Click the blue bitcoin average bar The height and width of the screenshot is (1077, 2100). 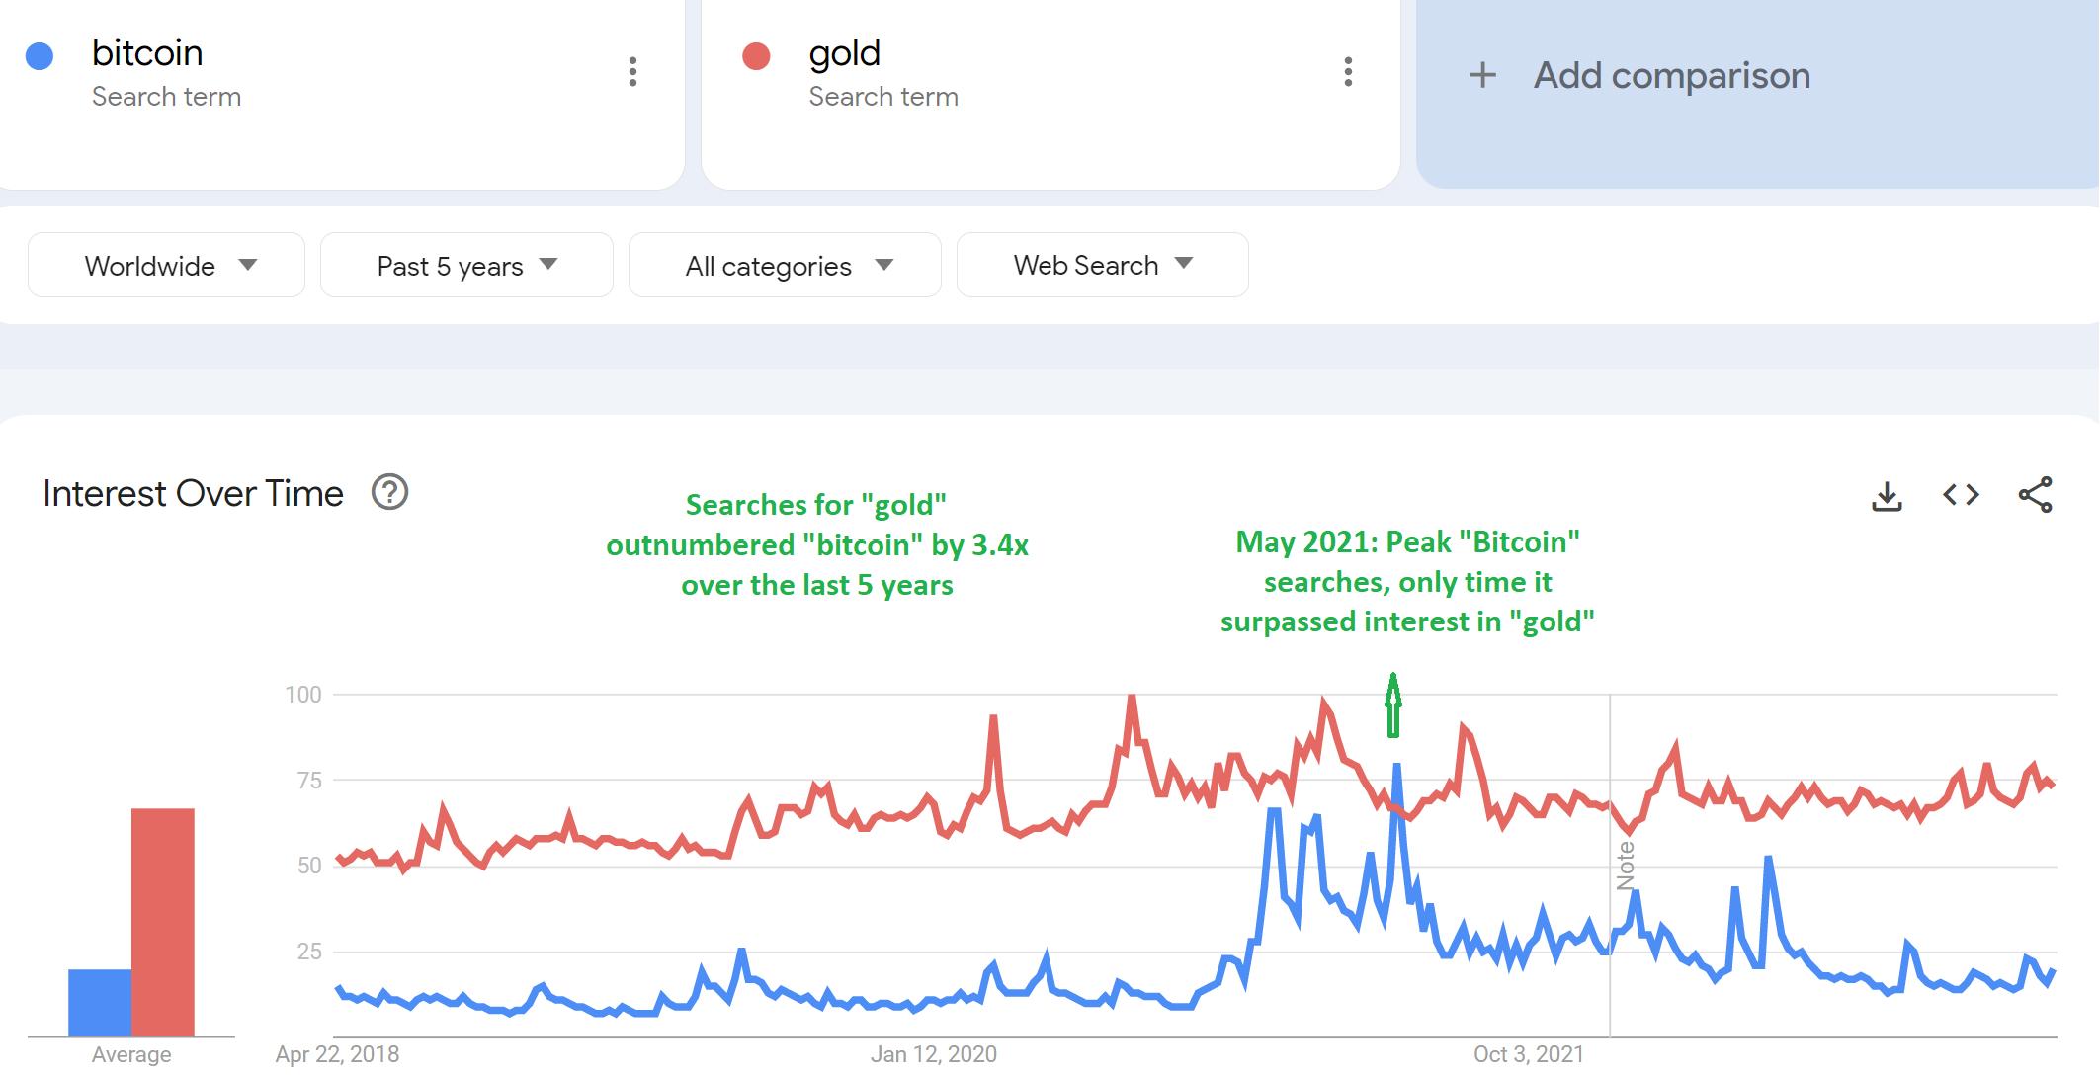(99, 1002)
